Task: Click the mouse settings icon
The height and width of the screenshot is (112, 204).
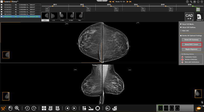Action: [x=10, y=108]
